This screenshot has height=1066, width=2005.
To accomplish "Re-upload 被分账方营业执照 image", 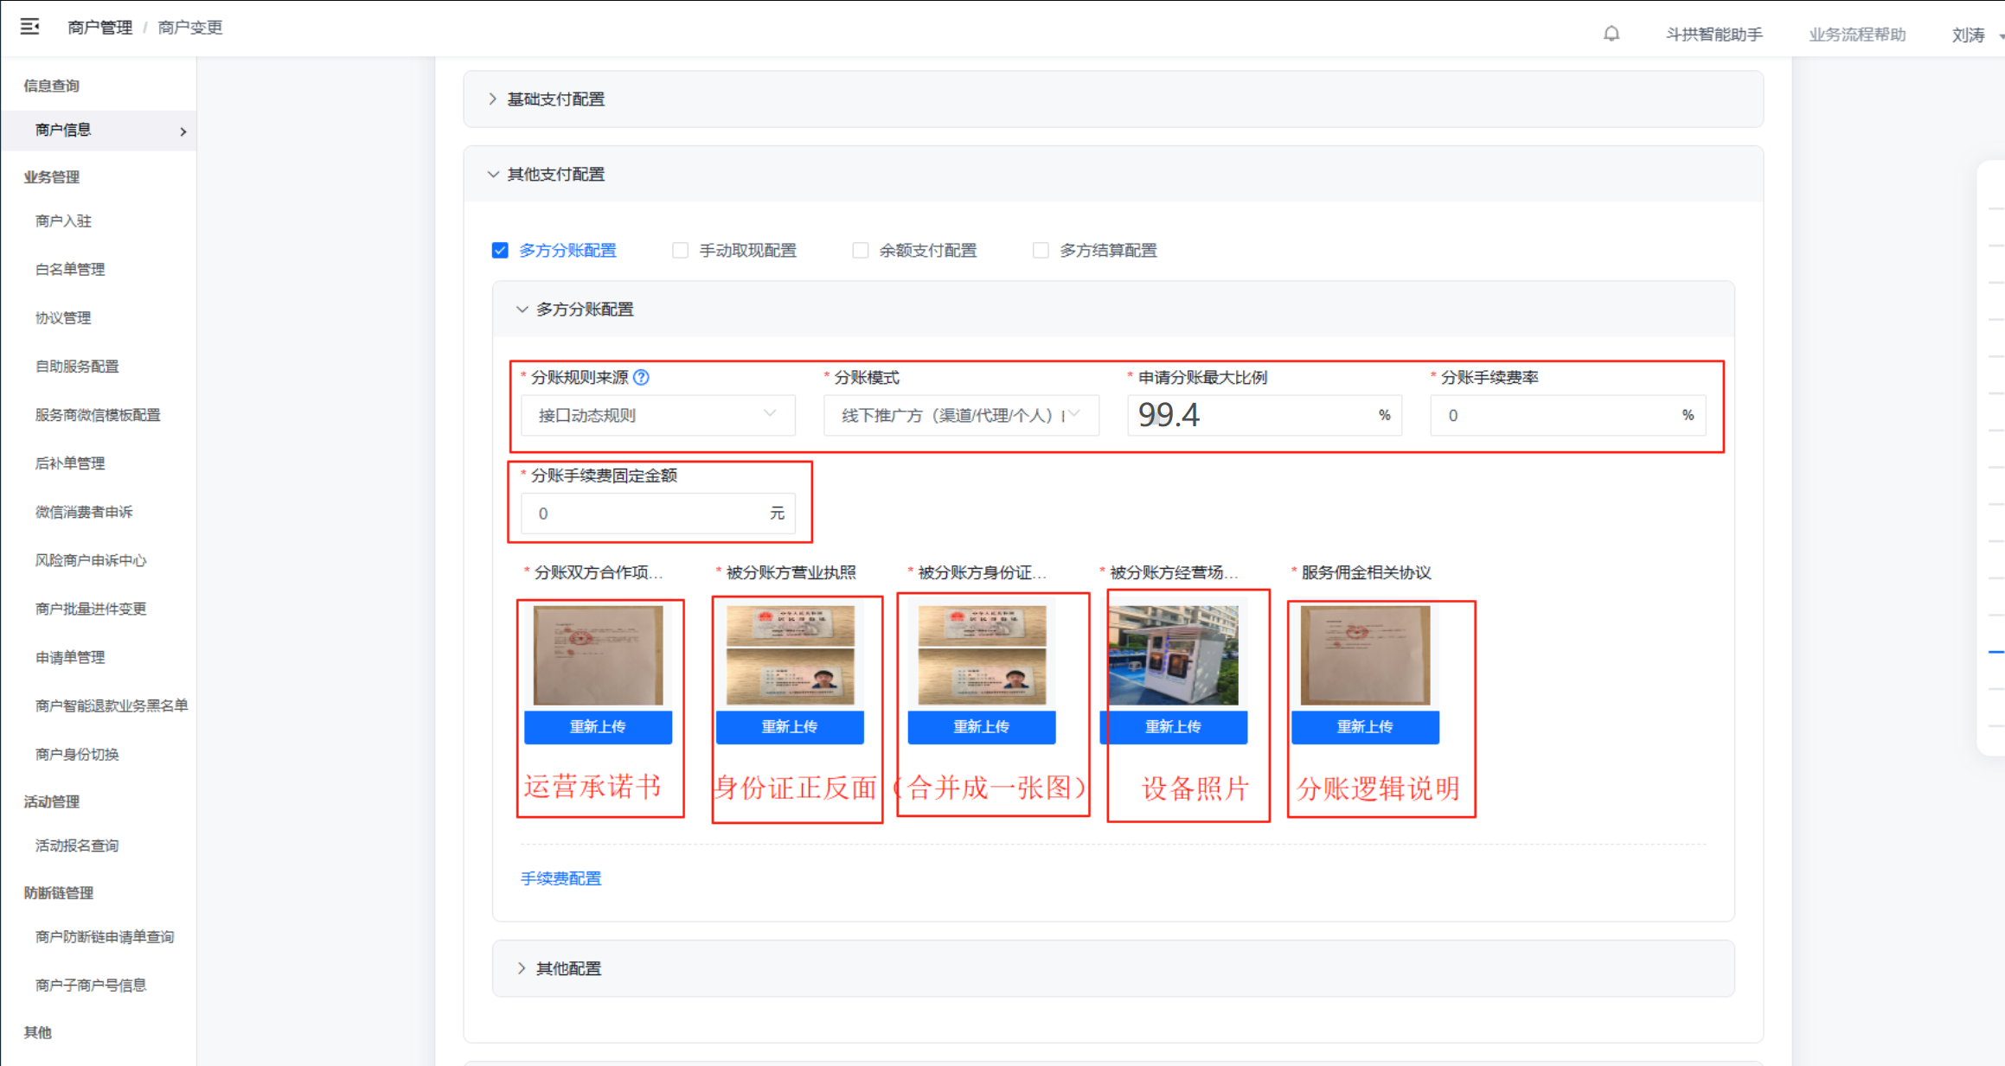I will (x=790, y=726).
